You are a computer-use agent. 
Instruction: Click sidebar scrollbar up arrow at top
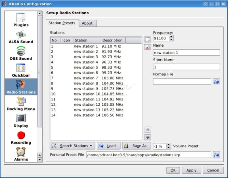40,14
